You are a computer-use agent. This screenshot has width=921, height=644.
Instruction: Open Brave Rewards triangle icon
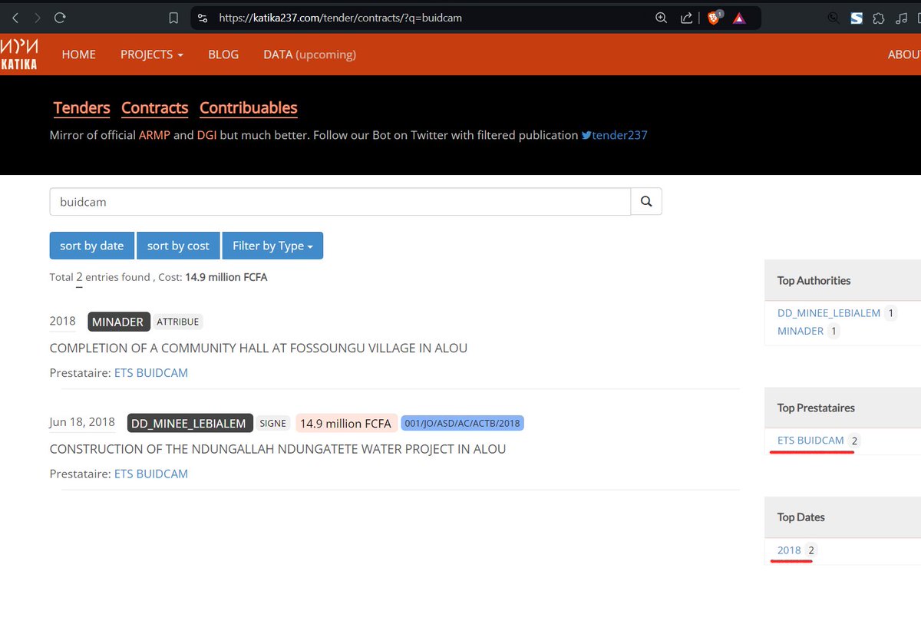coord(739,18)
